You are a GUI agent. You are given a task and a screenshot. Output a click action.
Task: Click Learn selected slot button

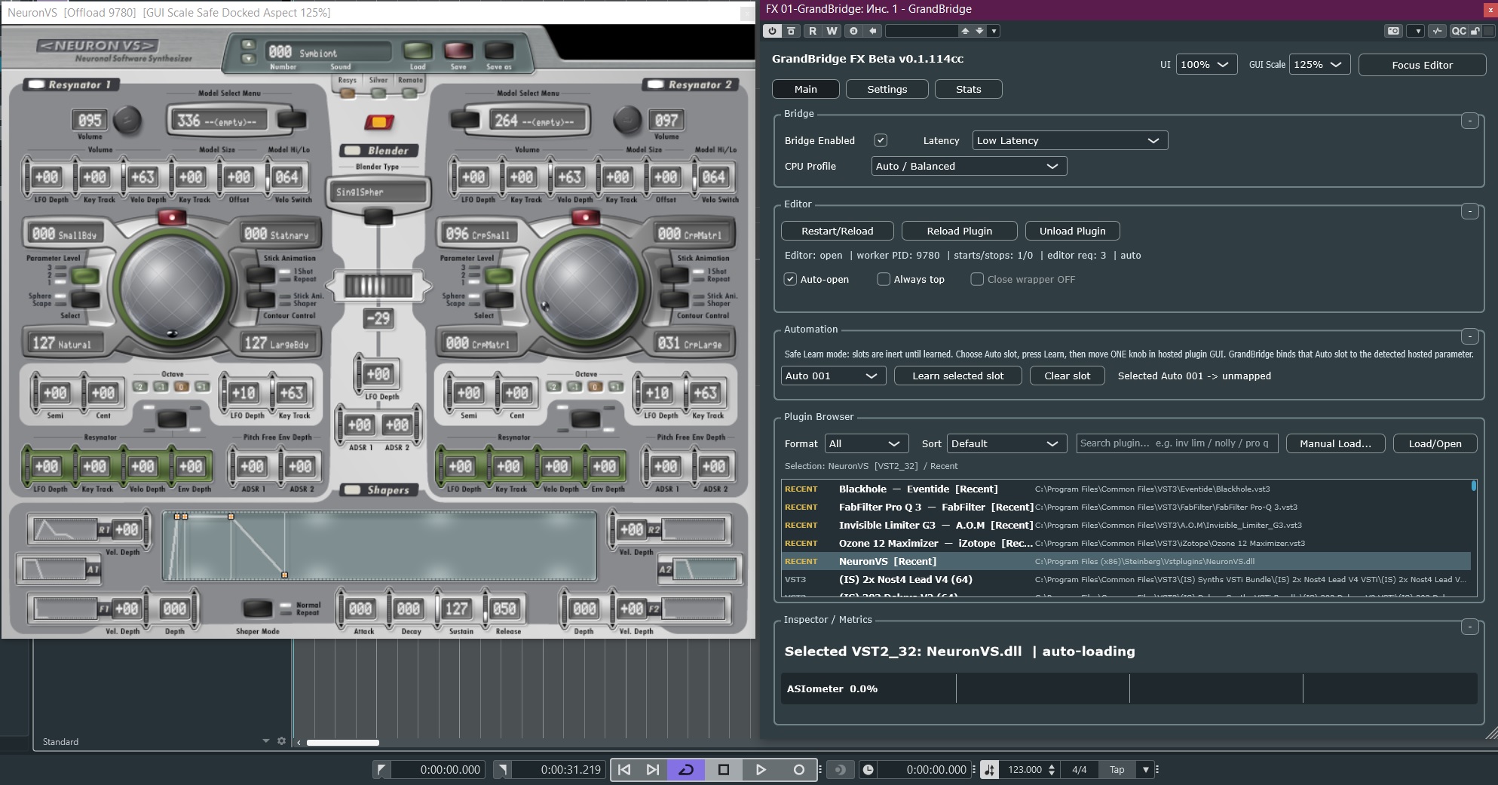point(958,376)
